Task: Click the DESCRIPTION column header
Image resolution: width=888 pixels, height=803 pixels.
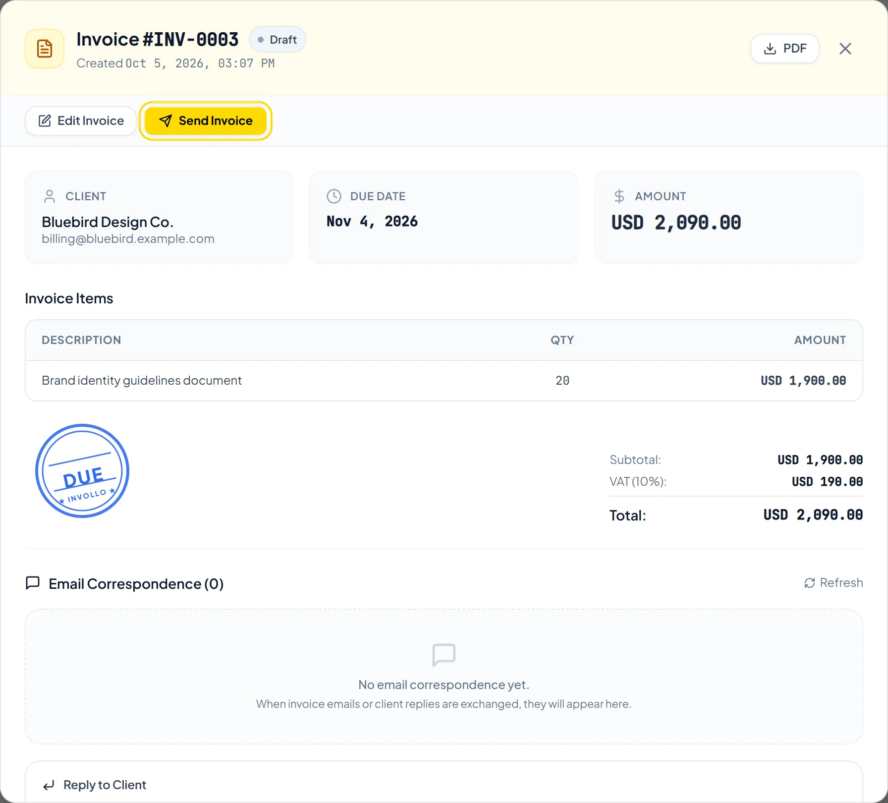Action: [81, 340]
